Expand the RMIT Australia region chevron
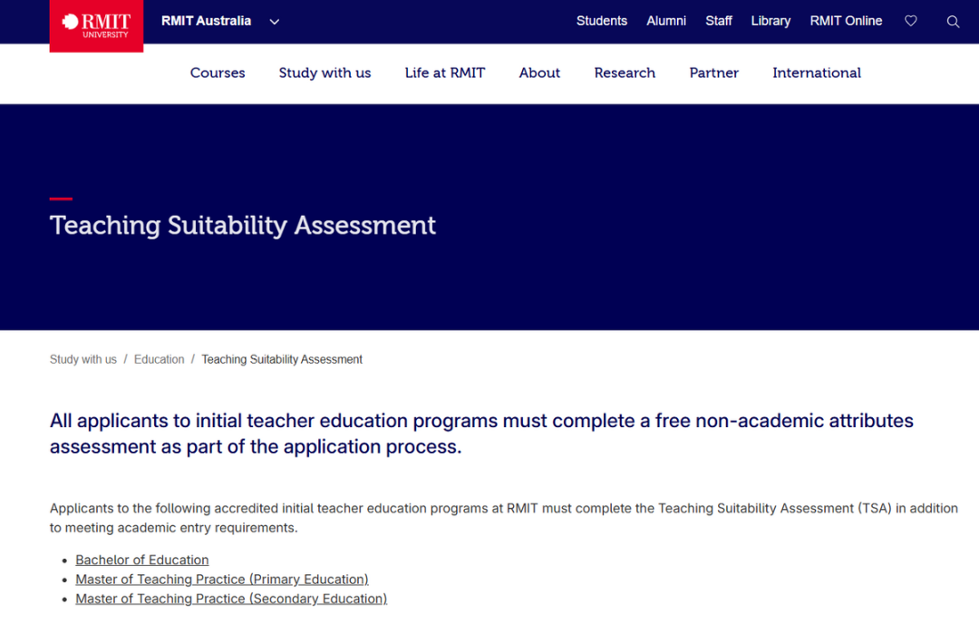 [275, 22]
